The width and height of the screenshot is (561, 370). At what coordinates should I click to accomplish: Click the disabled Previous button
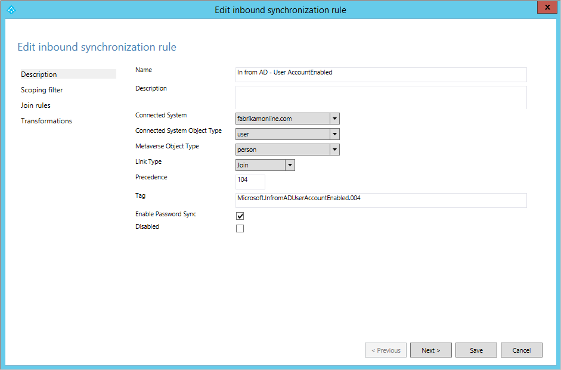click(386, 350)
